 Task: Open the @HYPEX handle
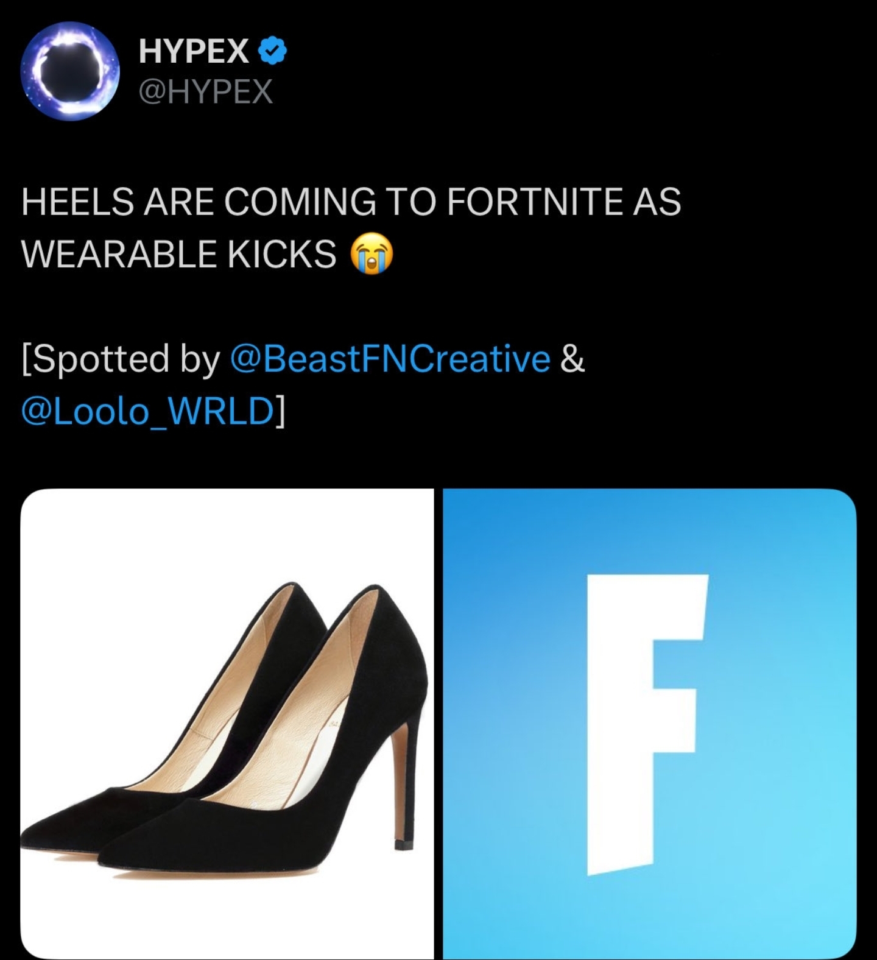pyautogui.click(x=206, y=92)
